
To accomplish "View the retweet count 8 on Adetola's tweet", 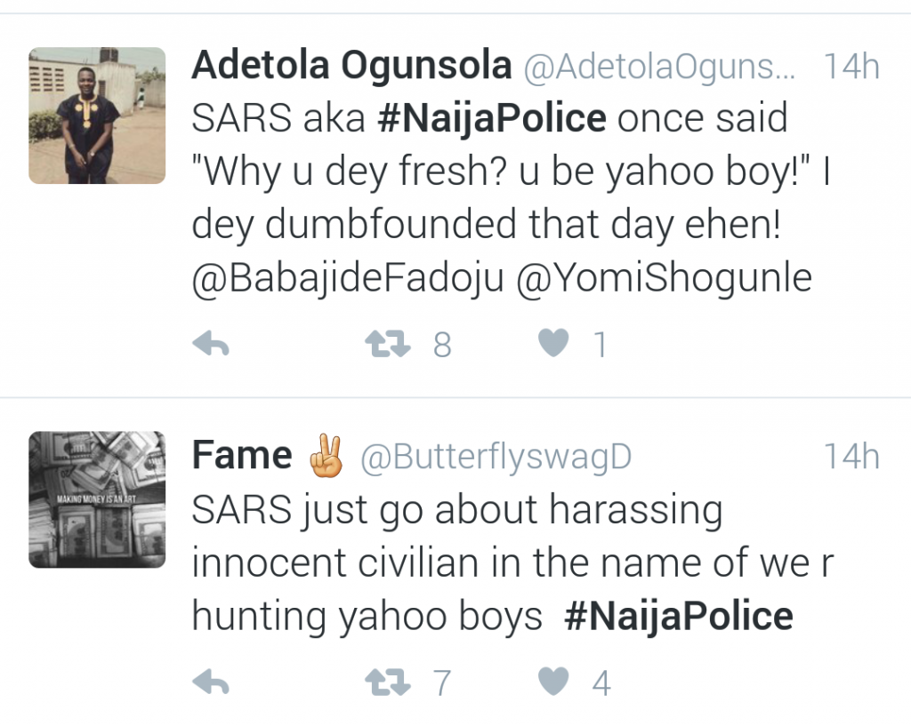I will pos(442,345).
